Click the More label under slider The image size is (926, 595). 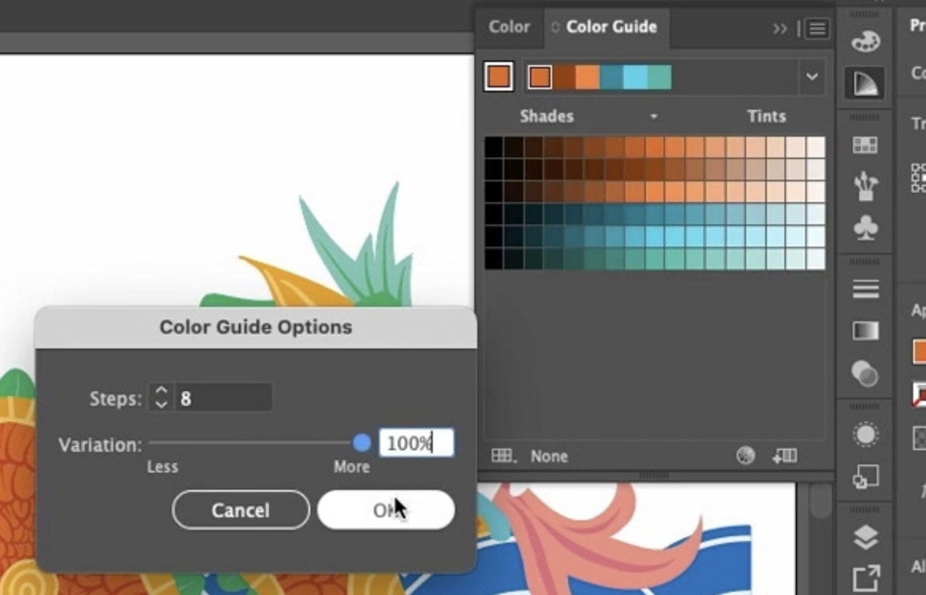click(352, 467)
